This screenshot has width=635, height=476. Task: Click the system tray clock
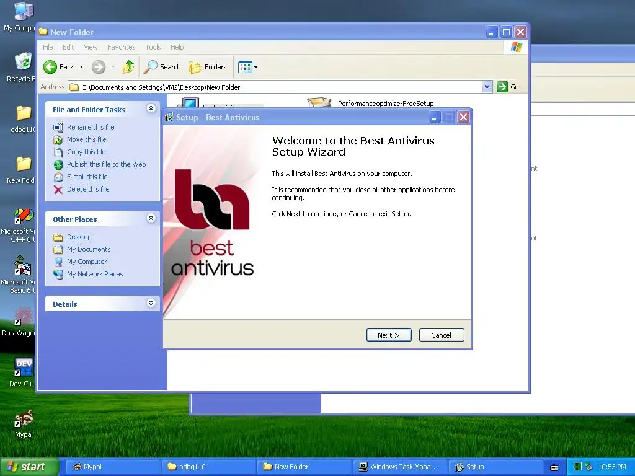tap(612, 467)
